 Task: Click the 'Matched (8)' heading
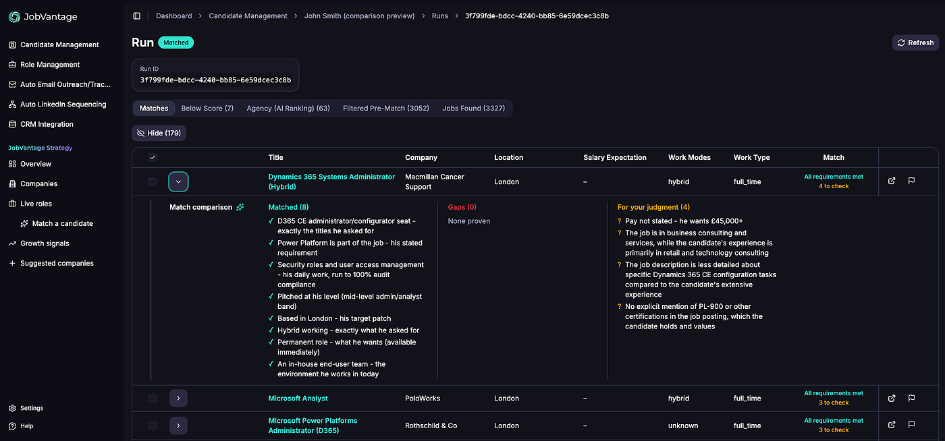[x=288, y=207]
